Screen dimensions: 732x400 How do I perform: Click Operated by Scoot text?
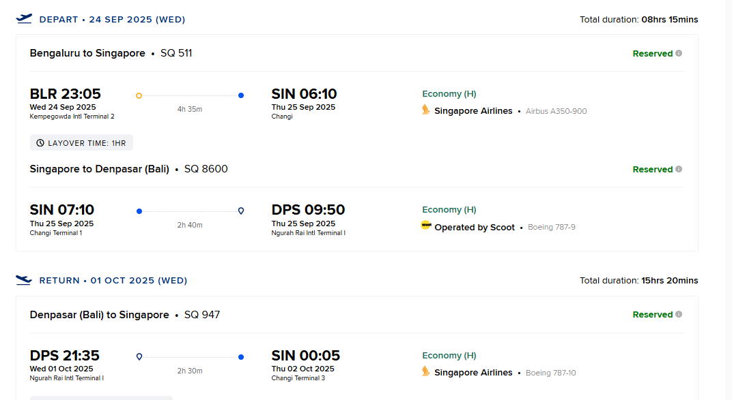pos(475,227)
